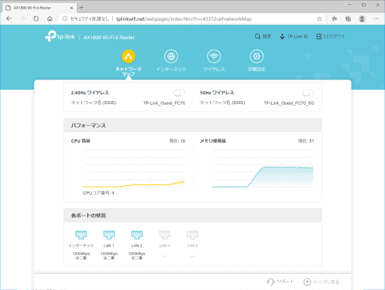Image resolution: width=385 pixels, height=290 pixels.
Task: Log out with the ログアウト link
Action: (330, 36)
